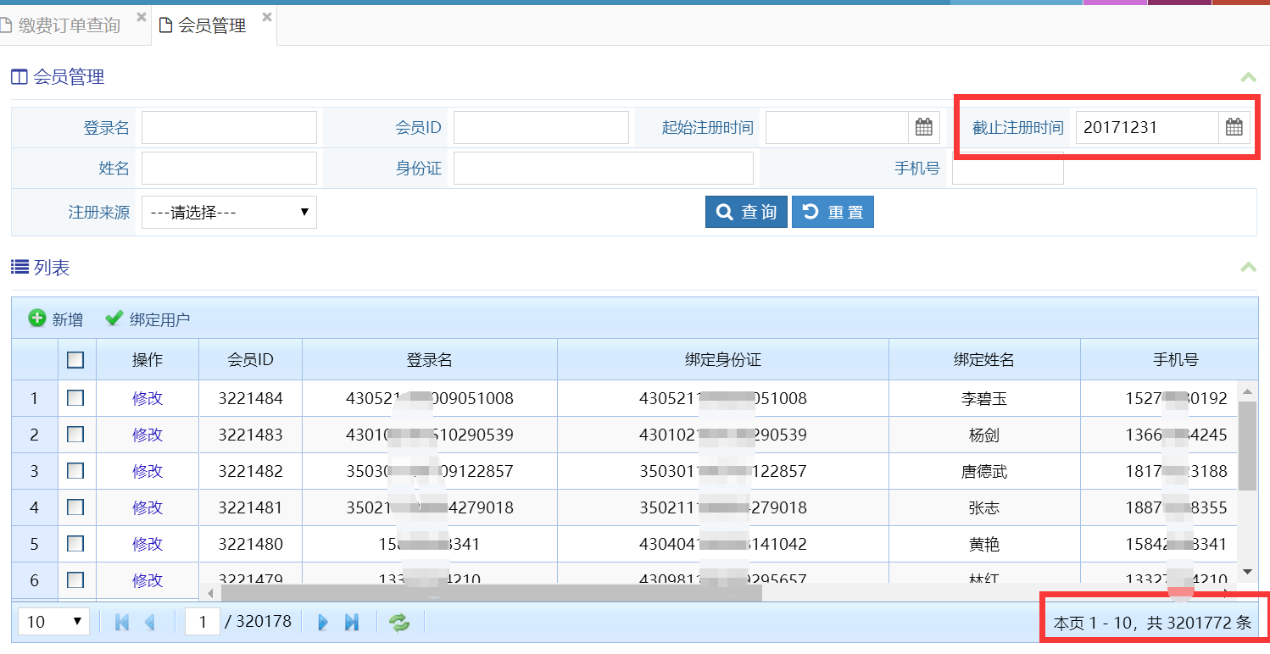Click 修改 for member 3221482

[148, 471]
